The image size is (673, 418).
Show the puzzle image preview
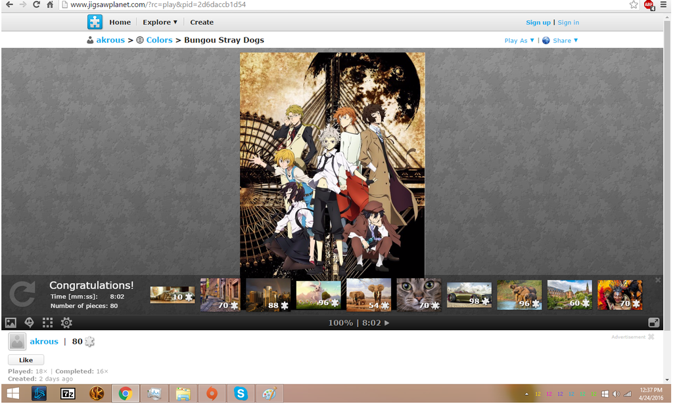pyautogui.click(x=11, y=322)
